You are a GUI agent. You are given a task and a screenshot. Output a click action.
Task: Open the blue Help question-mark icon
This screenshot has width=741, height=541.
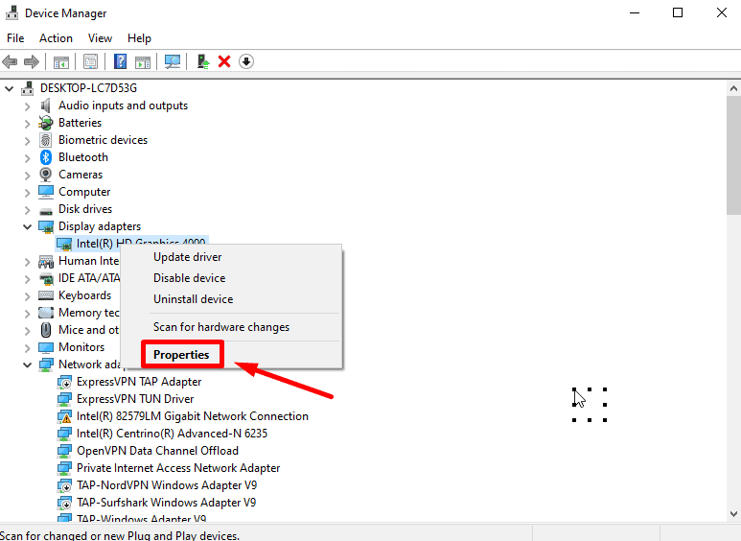point(121,61)
